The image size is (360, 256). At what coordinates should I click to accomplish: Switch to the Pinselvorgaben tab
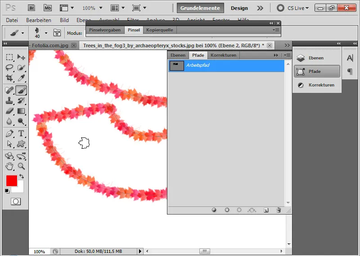105,30
